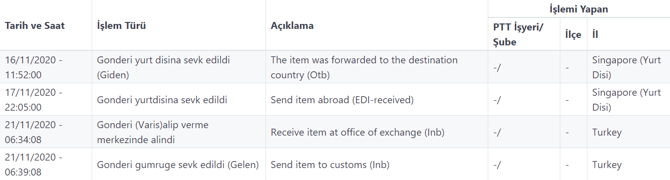Select the 21/11/2020 - 06:39:08 date cell
The height and width of the screenshot is (180, 670).
tap(34, 165)
